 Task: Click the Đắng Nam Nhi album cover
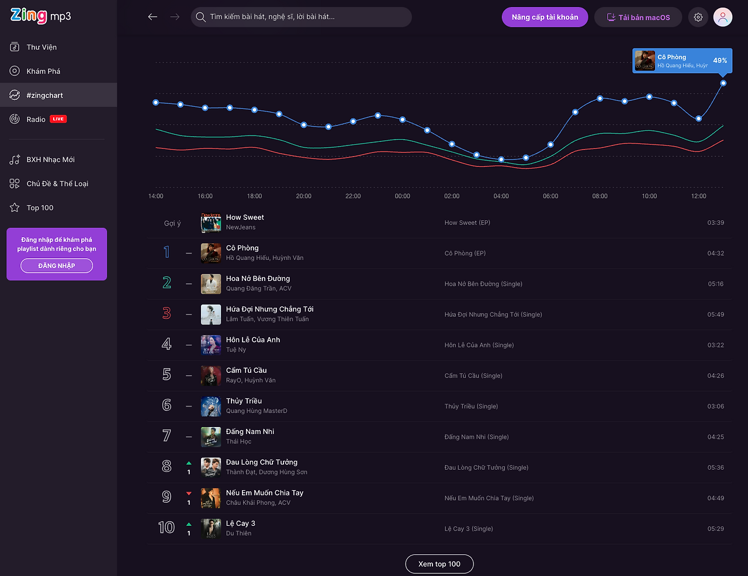click(211, 437)
